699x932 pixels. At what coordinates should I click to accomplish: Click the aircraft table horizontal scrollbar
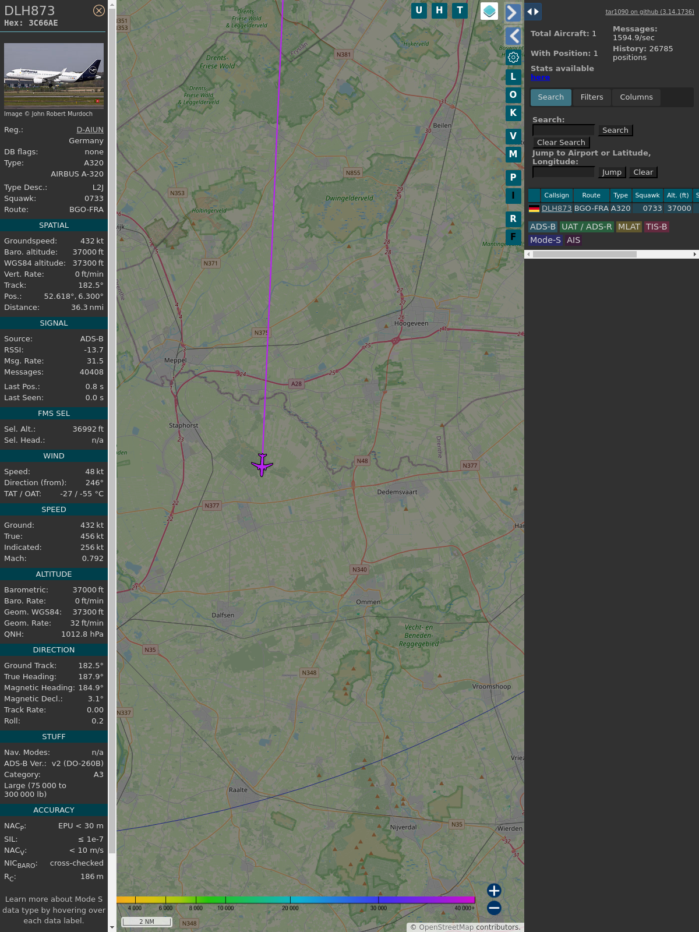[585, 255]
